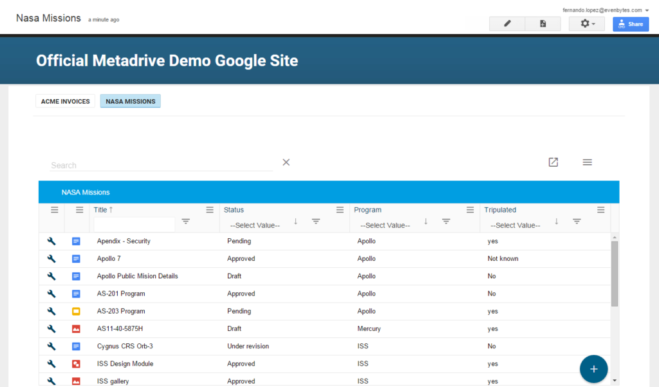659x387 pixels.
Task: Click the Drive file icon for AS11-40-5875H
Action: click(76, 328)
